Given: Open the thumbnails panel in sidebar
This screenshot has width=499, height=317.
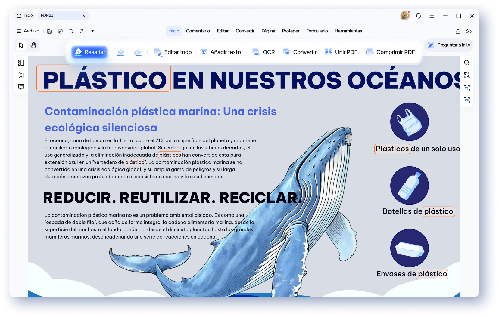Looking at the screenshot, I should pyautogui.click(x=21, y=63).
